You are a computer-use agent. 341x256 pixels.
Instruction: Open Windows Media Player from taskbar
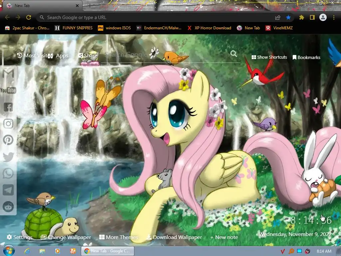[x=57, y=251]
